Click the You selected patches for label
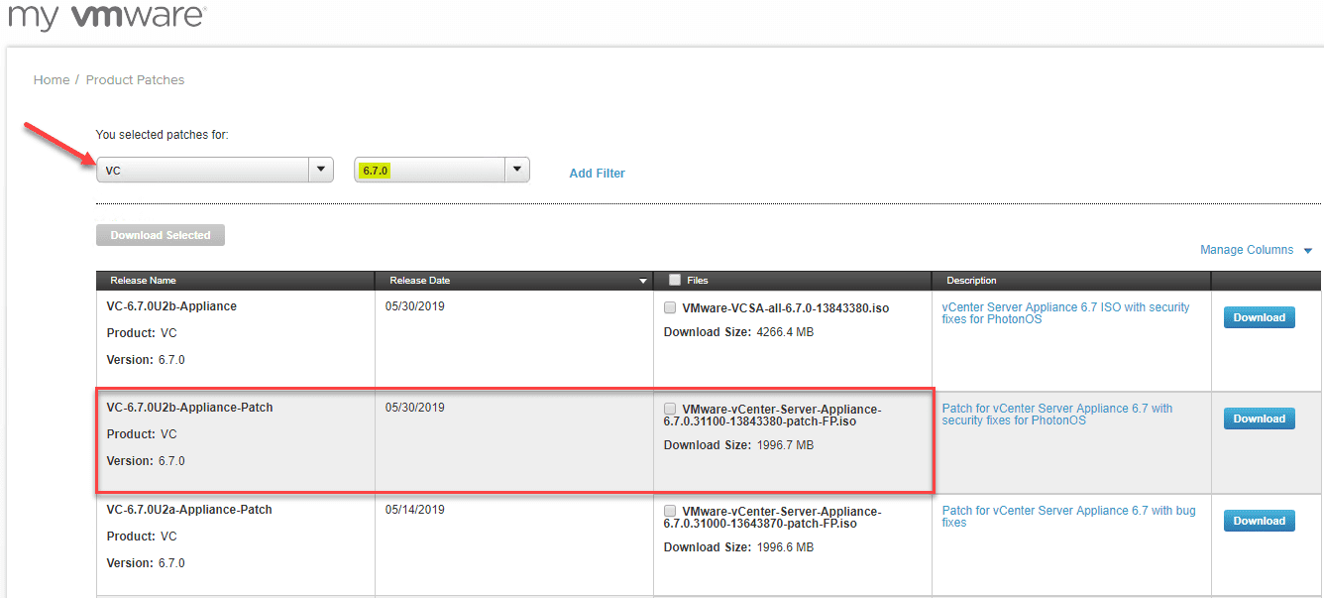Image resolution: width=1324 pixels, height=598 pixels. click(162, 135)
